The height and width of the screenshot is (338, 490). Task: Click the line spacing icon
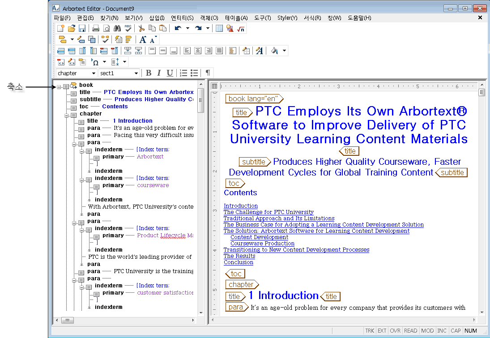click(x=115, y=62)
